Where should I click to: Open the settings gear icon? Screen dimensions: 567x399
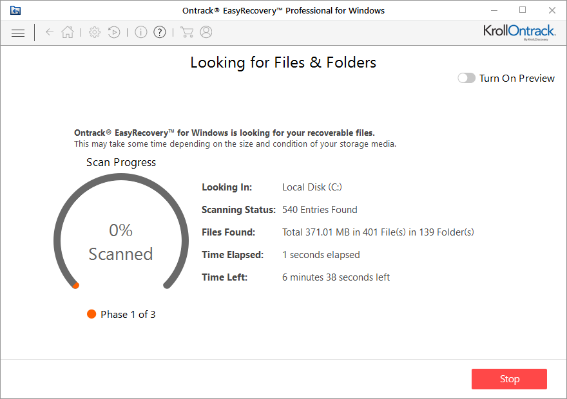(x=95, y=32)
